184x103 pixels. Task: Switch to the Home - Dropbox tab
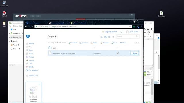35,23
